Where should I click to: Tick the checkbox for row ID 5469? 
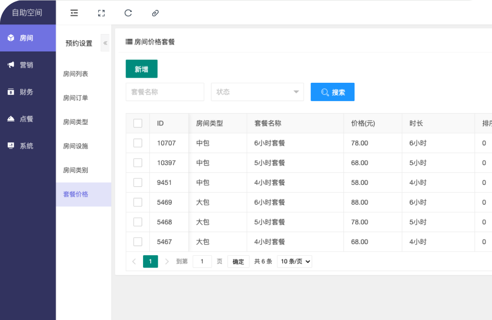(138, 202)
